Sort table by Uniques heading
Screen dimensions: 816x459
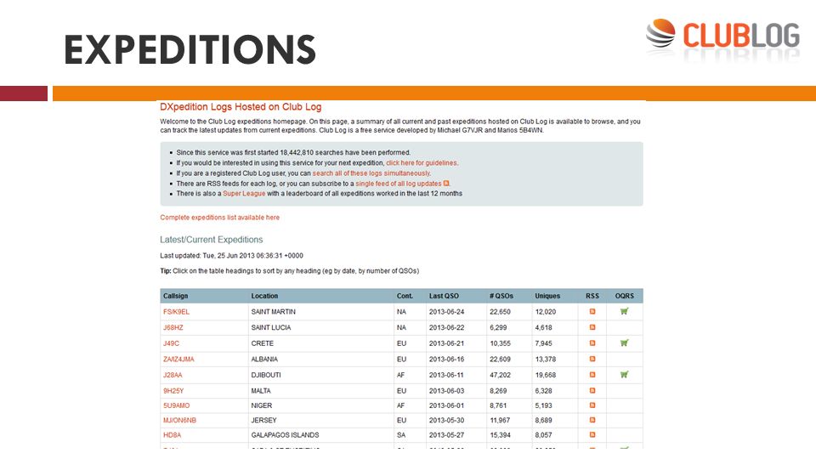(547, 296)
